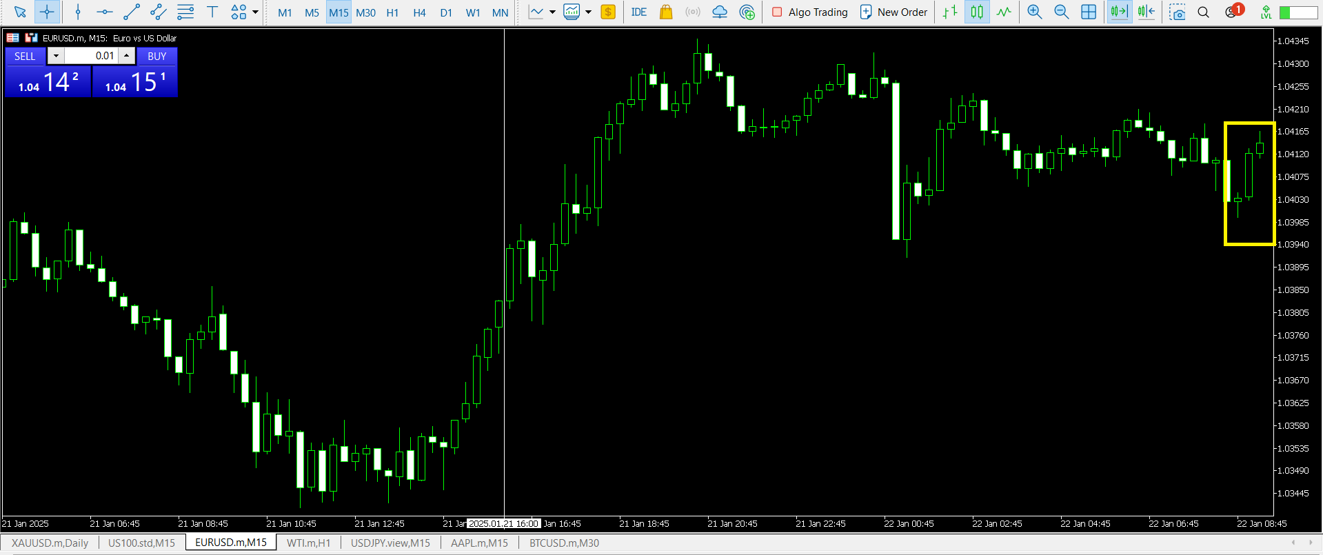The image size is (1323, 555).
Task: Select the trendline drawing tool
Action: (131, 12)
